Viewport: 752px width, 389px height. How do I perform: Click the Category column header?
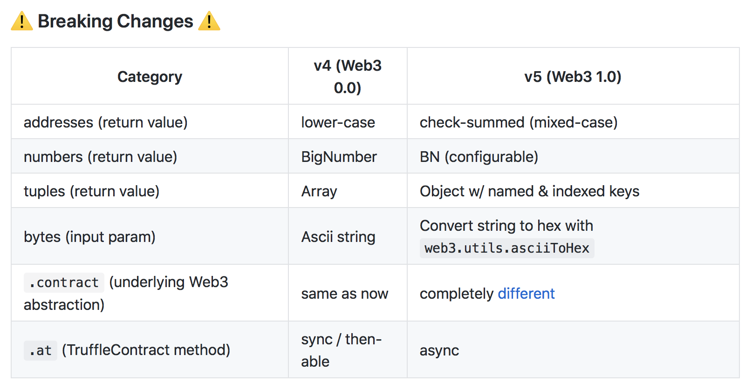point(150,77)
